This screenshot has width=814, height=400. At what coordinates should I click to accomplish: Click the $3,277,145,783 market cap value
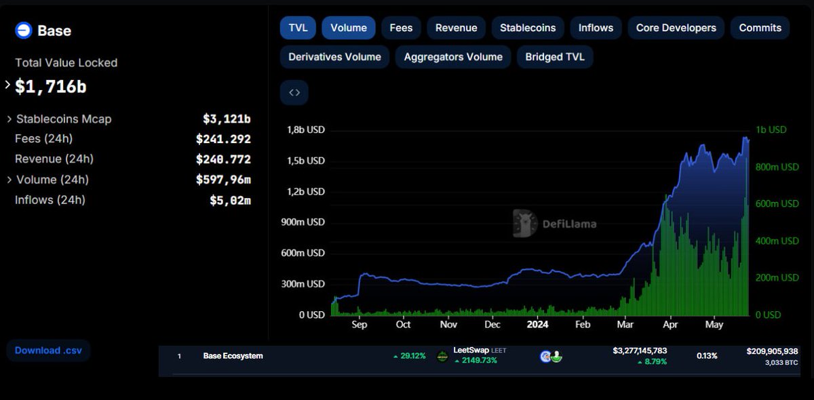(x=640, y=351)
